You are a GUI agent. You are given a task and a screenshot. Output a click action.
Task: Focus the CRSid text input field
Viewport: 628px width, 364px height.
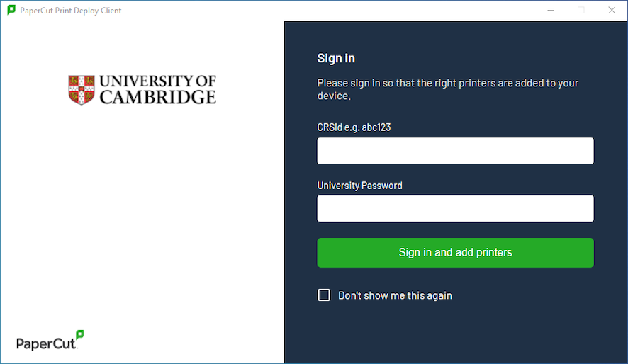coord(455,151)
